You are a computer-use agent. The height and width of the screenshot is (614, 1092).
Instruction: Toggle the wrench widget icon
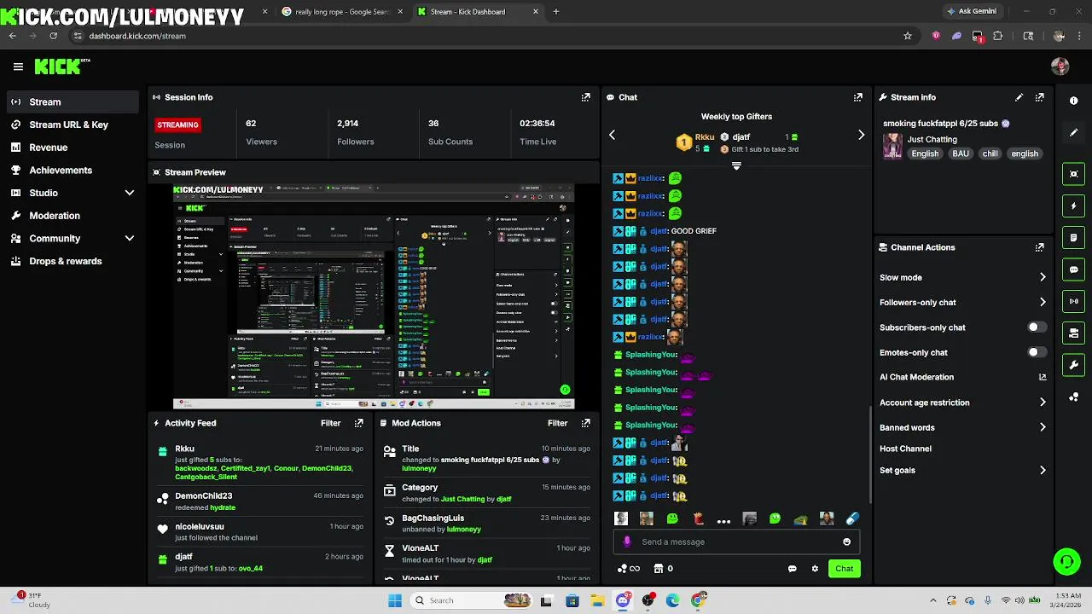click(x=1073, y=365)
